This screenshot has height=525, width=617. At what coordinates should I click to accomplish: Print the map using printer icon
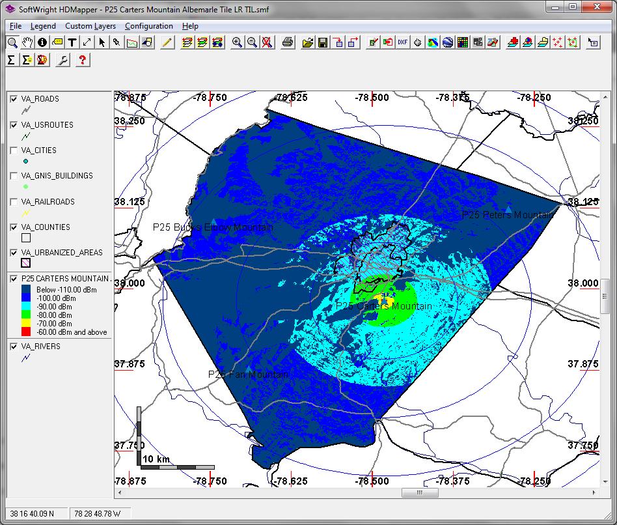click(x=288, y=42)
